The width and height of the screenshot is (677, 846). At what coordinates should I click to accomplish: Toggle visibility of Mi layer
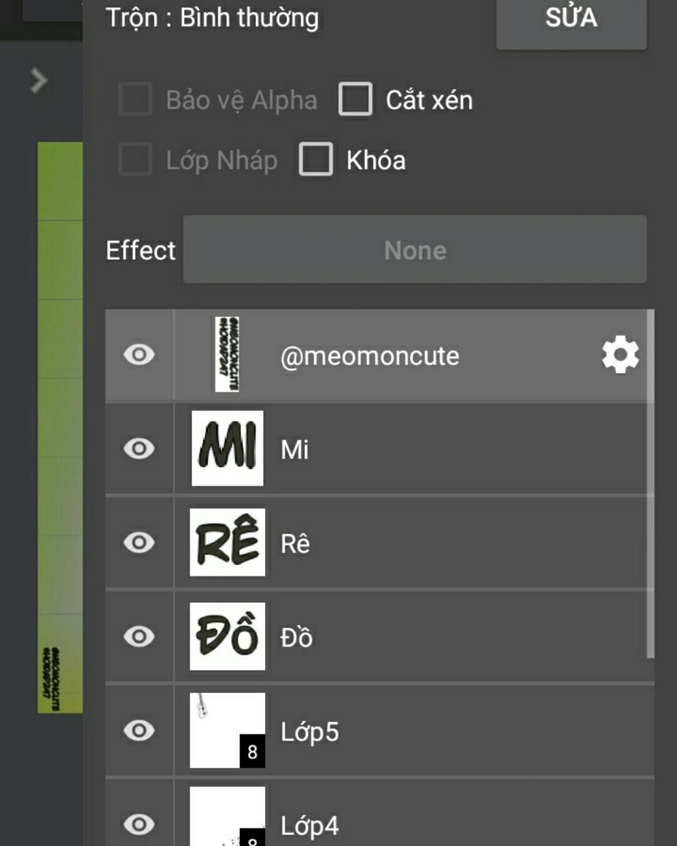139,449
